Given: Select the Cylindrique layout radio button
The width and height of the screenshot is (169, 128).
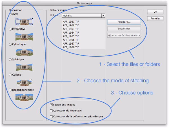Looking at the screenshot, I should tap(10, 44).
